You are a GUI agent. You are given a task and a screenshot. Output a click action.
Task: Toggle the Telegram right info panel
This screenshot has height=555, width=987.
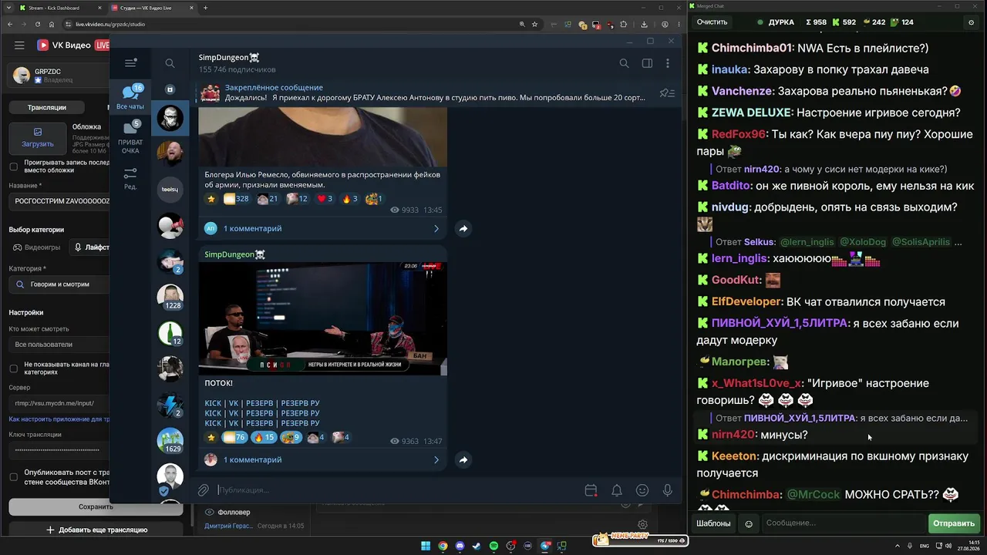pos(647,63)
